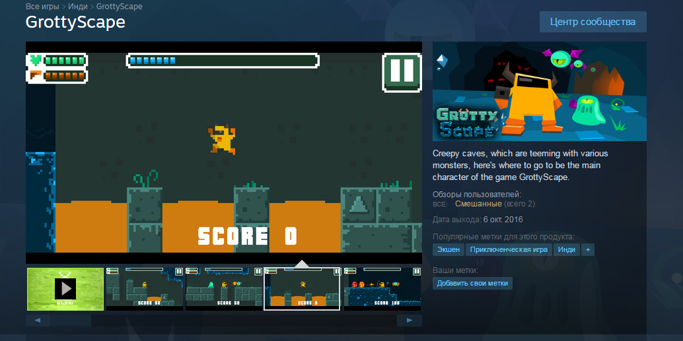The height and width of the screenshot is (341, 683).
Task: Click the GrottyScape page title
Action: coord(75,22)
